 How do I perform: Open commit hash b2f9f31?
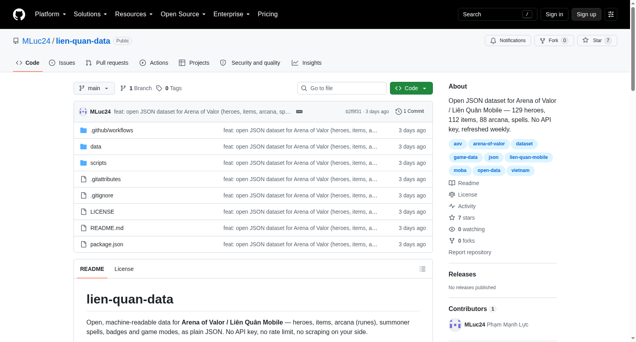[353, 112]
